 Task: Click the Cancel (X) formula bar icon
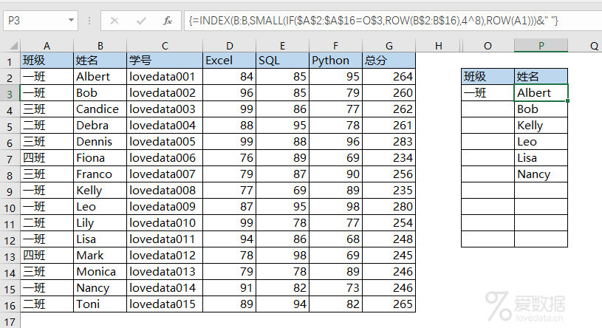pos(114,21)
